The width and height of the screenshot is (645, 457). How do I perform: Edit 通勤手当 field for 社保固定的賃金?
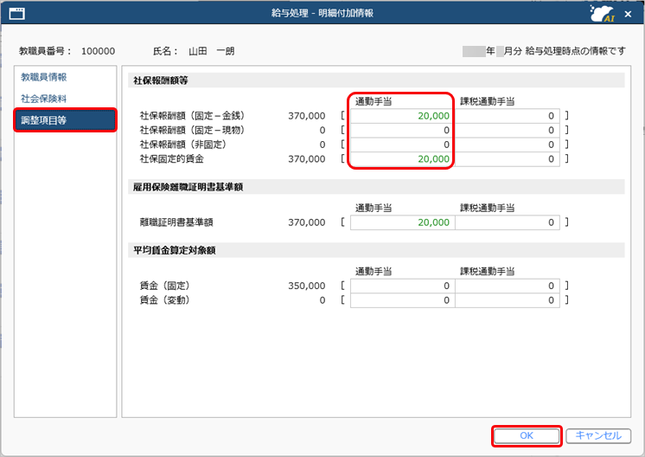402,159
